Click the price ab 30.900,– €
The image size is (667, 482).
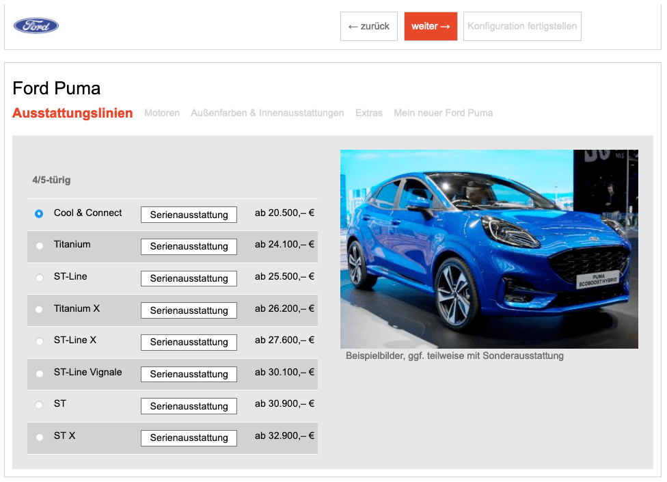coord(284,404)
